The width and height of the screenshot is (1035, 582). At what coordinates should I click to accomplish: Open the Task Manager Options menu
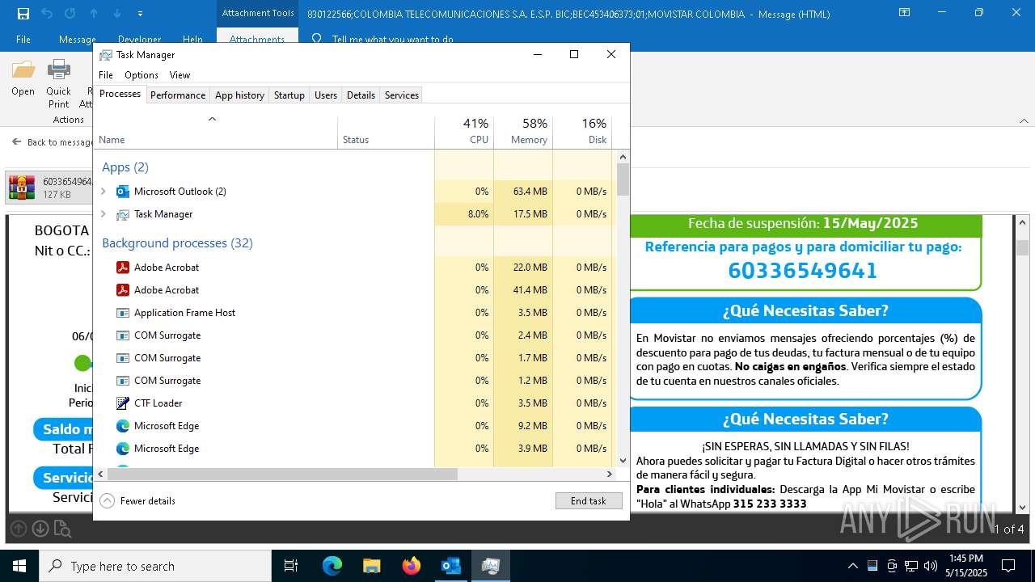coord(142,75)
